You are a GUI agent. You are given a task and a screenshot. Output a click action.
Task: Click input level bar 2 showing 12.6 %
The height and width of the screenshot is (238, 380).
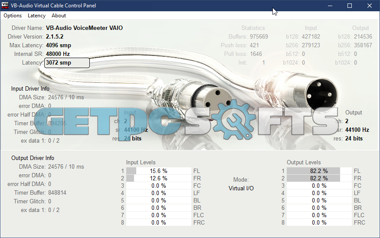tap(158, 178)
